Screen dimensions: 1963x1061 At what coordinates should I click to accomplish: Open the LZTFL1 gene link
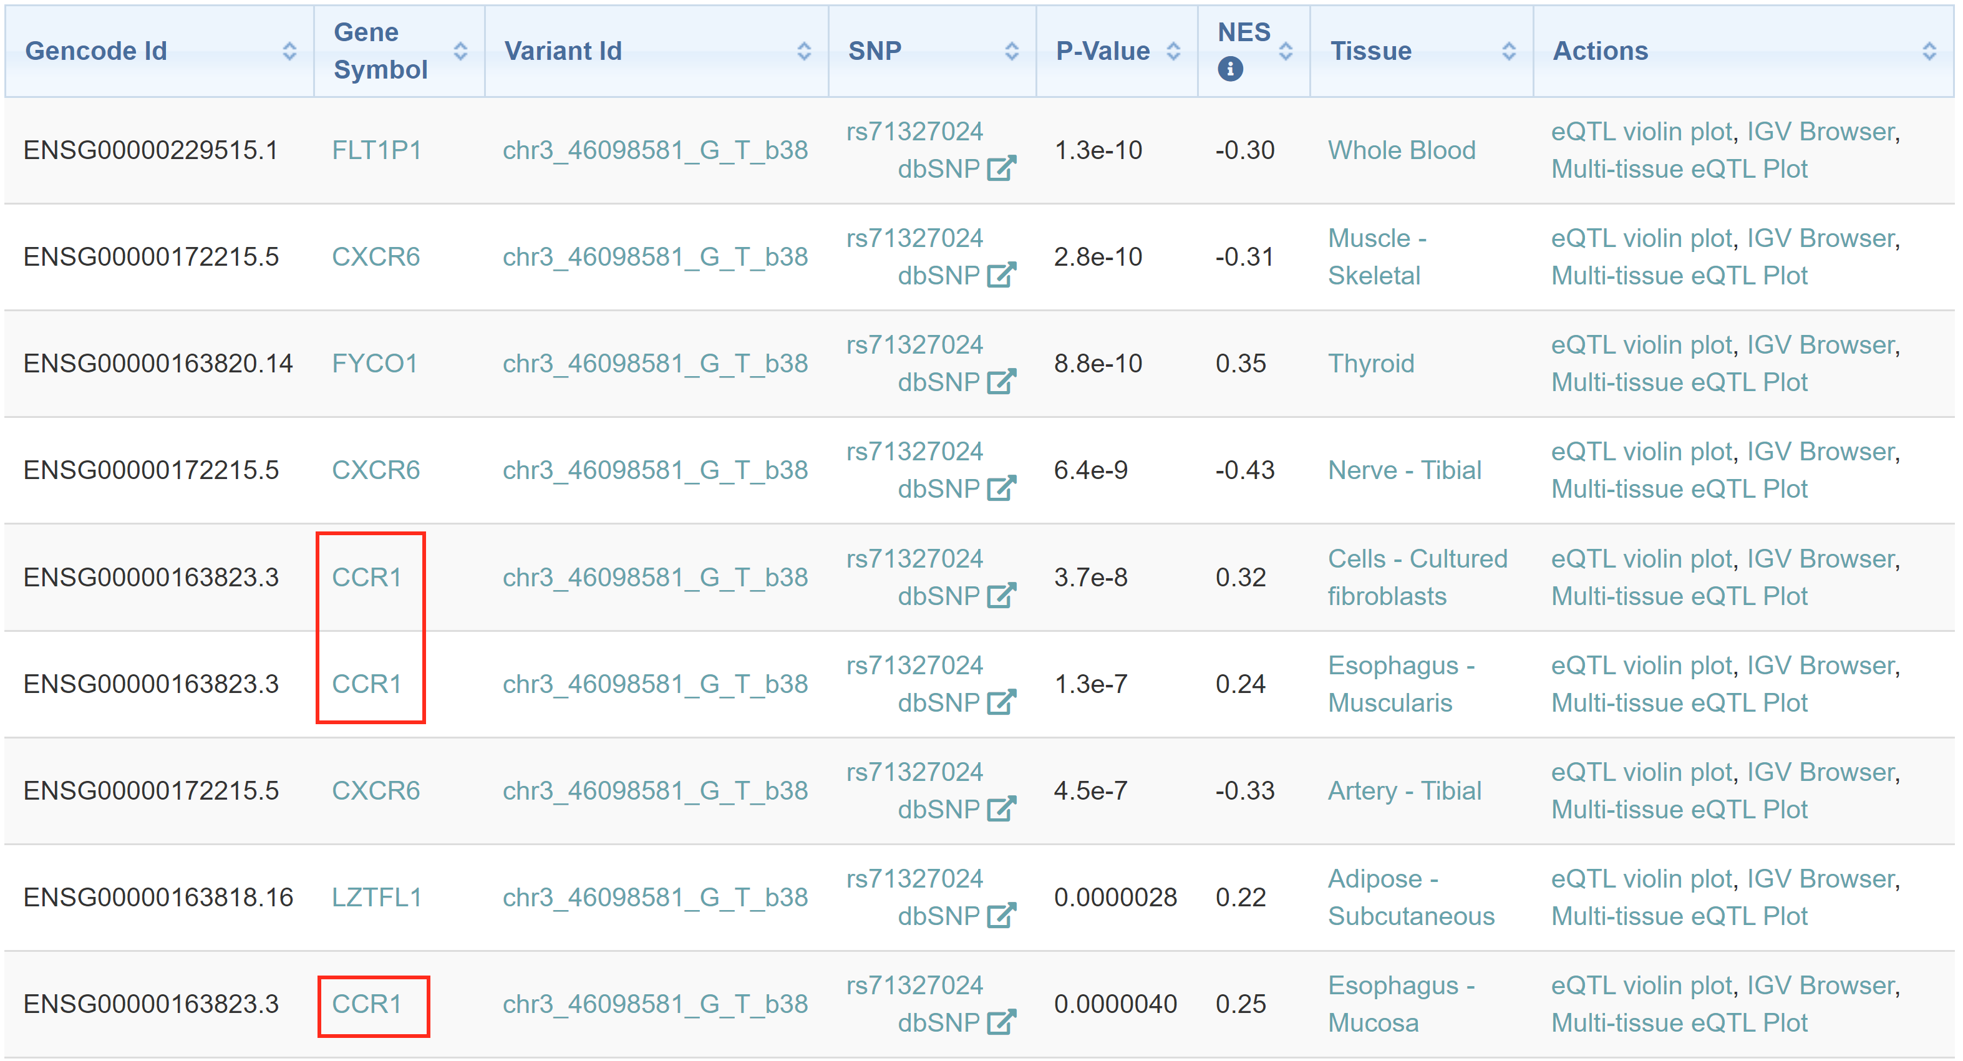click(377, 897)
